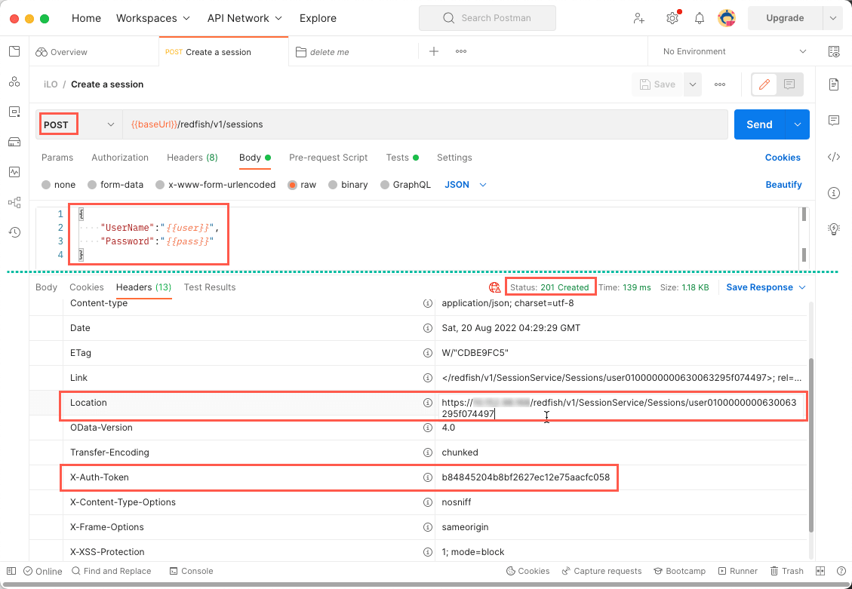Click the invite collaborators icon

click(639, 18)
